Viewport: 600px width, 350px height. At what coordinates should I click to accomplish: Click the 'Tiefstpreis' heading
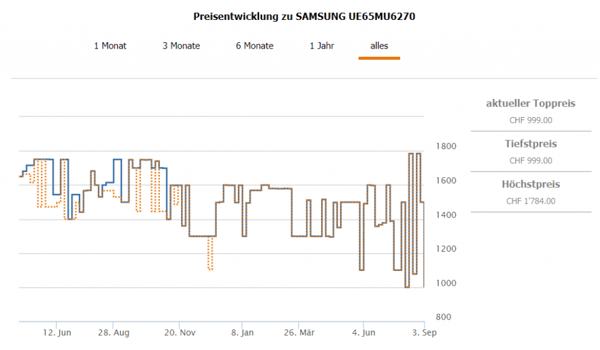530,144
